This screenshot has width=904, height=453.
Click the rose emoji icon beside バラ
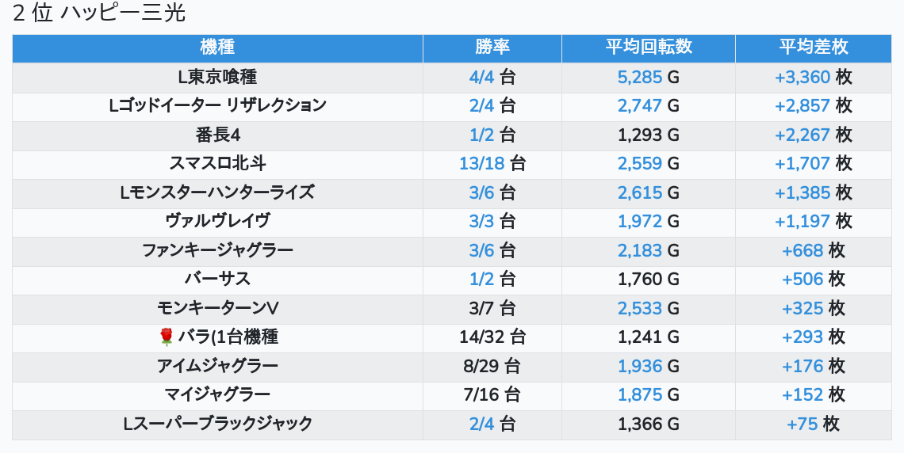[x=166, y=337]
